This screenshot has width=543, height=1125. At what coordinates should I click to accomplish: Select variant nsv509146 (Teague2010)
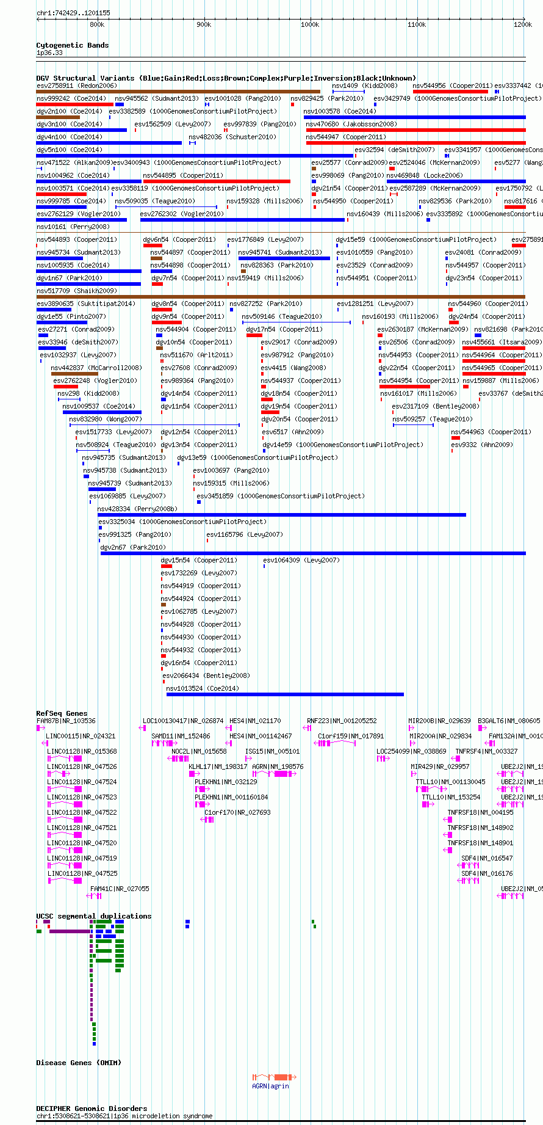click(x=282, y=316)
